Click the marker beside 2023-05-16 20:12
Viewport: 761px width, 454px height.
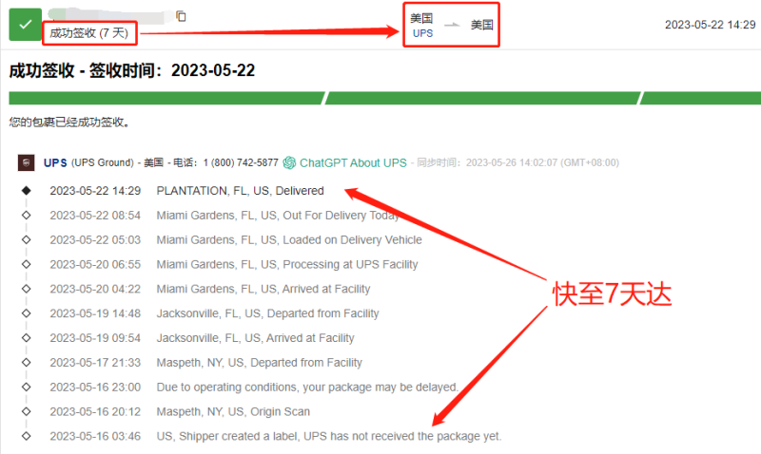tap(27, 411)
